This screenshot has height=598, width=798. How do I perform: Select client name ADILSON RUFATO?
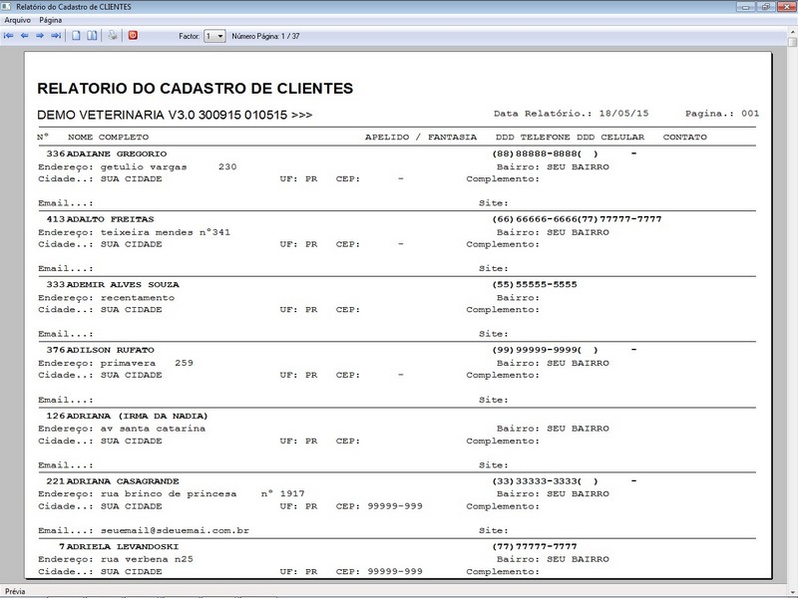(x=110, y=350)
